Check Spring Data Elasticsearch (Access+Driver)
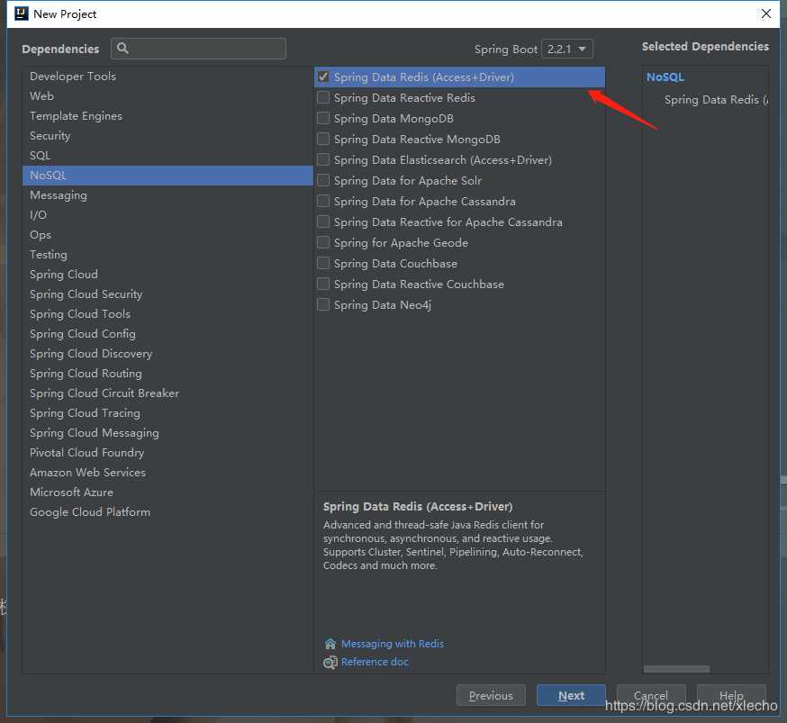This screenshot has width=787, height=723. [323, 159]
